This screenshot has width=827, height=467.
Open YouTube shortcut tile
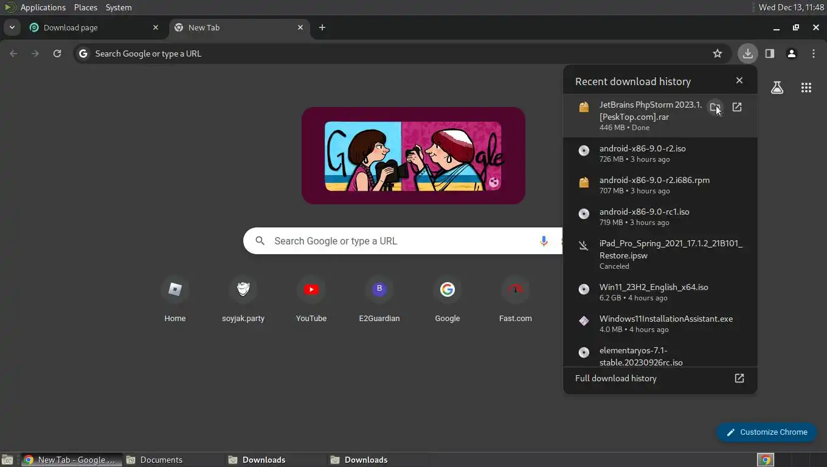point(311,299)
